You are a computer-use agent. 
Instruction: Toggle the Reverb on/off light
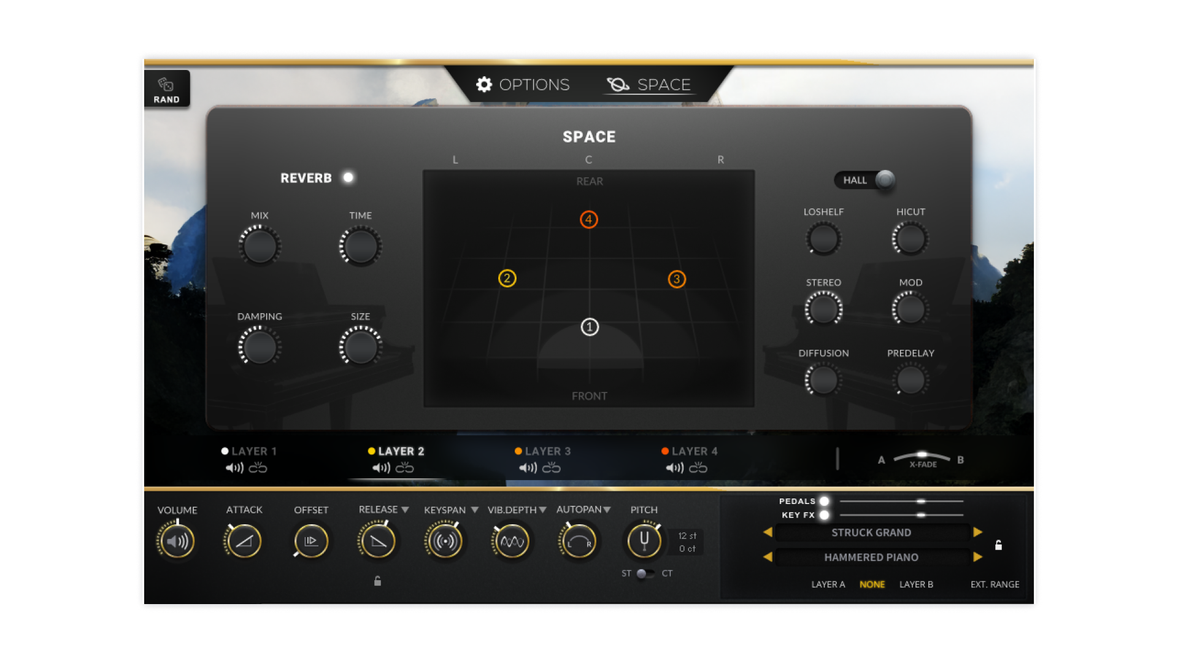tap(348, 178)
